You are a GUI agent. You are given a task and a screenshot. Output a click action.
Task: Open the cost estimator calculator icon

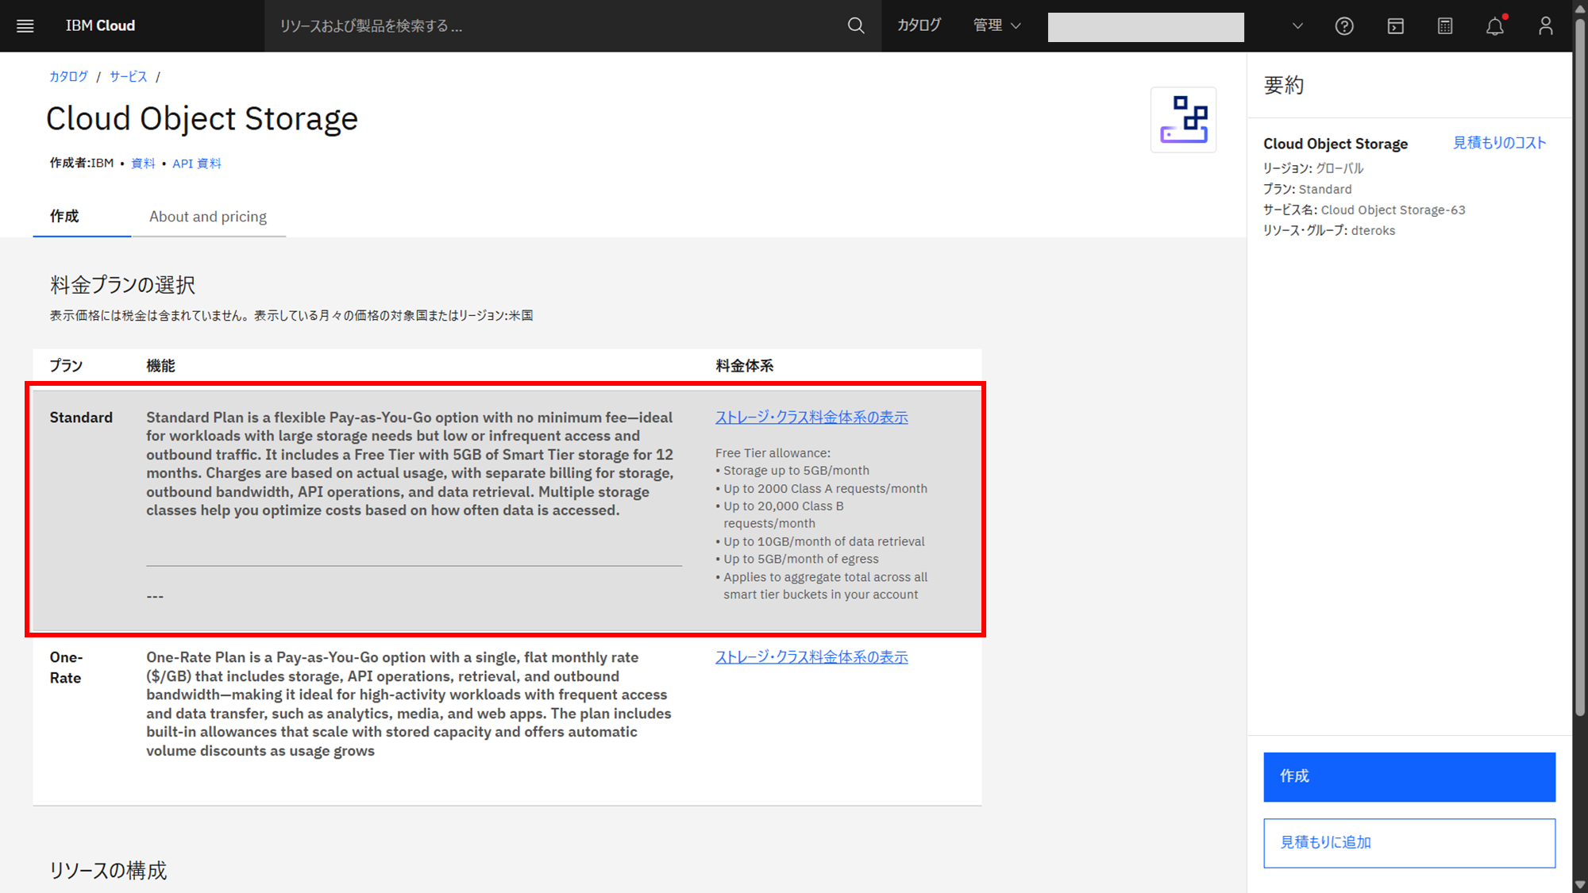(x=1445, y=26)
